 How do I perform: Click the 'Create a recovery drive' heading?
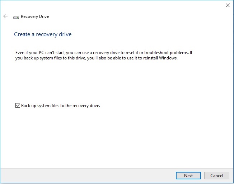pyautogui.click(x=43, y=34)
